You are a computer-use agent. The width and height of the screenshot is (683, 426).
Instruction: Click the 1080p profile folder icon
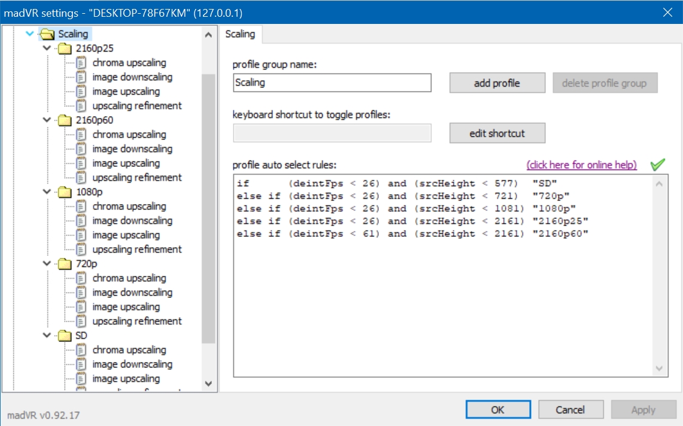[x=65, y=192]
